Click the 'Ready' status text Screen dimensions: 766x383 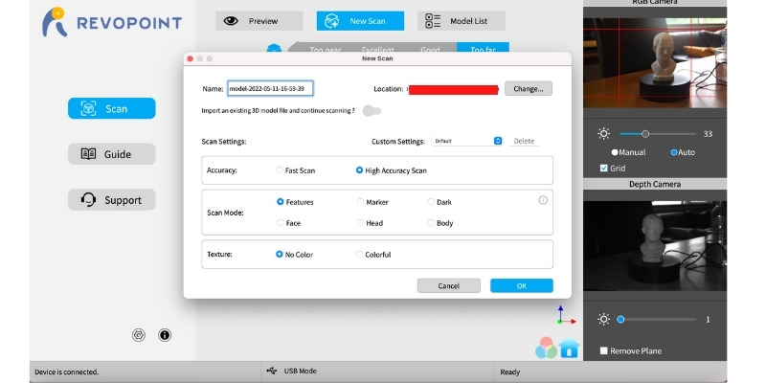510,372
